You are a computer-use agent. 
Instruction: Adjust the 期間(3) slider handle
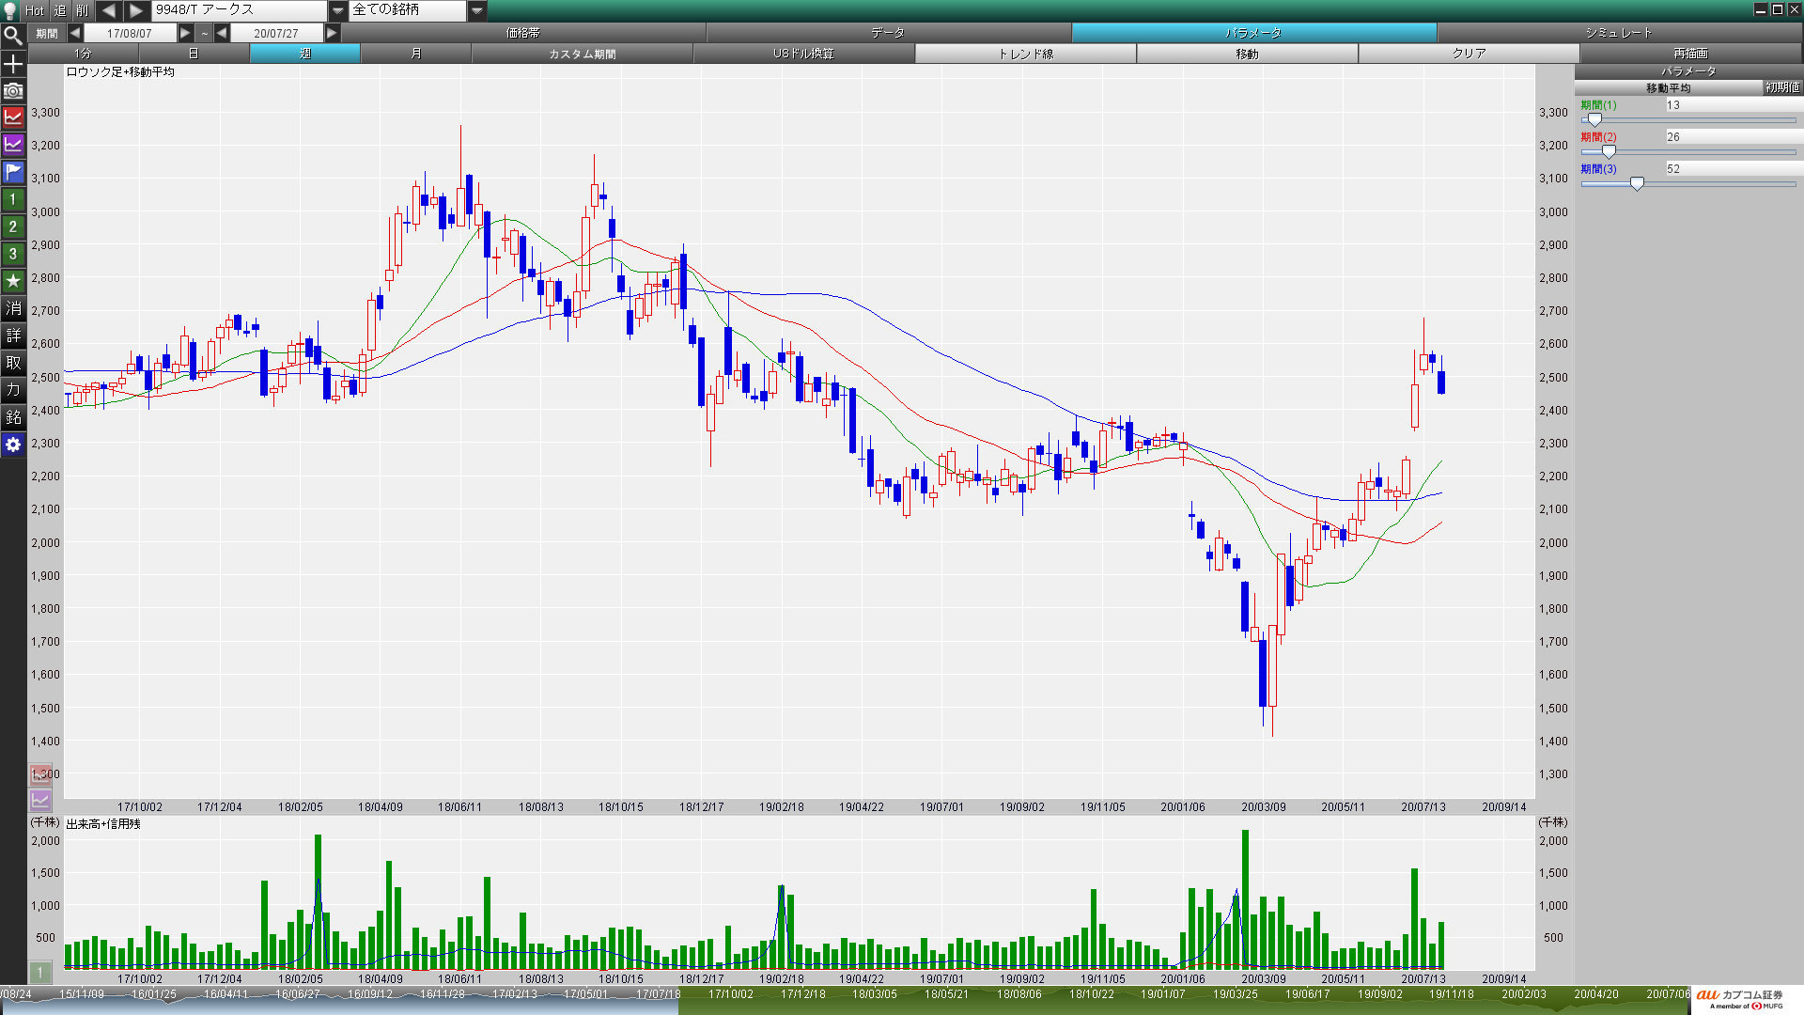[x=1637, y=184]
